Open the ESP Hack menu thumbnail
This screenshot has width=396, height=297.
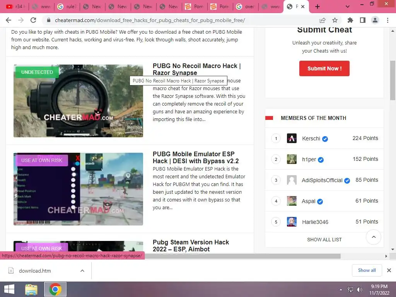[78, 189]
